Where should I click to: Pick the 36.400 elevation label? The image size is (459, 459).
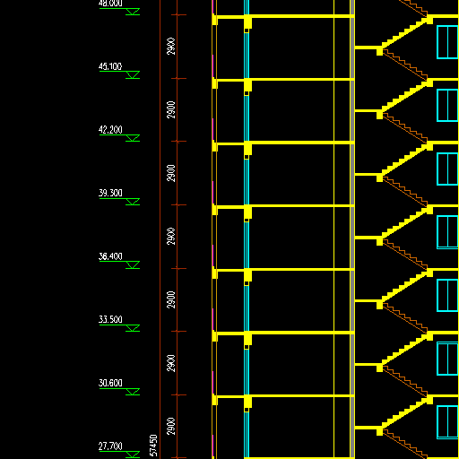[110, 256]
